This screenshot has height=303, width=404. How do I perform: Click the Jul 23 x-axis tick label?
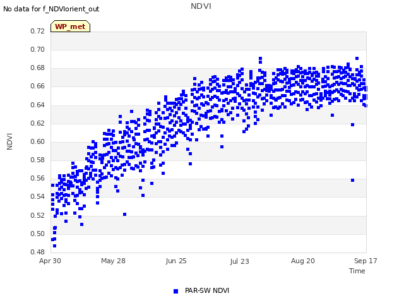(239, 261)
